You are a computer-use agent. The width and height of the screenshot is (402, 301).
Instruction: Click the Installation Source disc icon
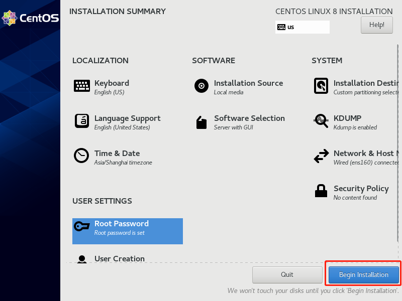[x=202, y=86]
